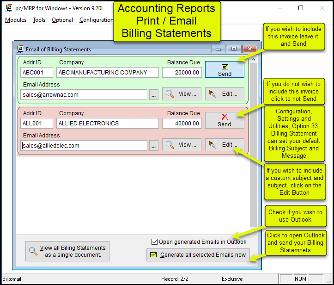Click the vertical scrollbar of statements list
The height and width of the screenshot is (285, 334).
click(x=253, y=185)
